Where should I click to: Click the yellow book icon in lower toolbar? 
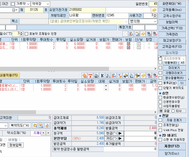coord(143,75)
